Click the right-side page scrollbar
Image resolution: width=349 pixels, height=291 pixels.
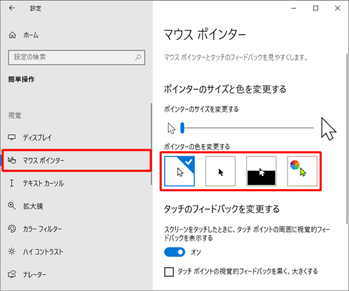[347, 139]
